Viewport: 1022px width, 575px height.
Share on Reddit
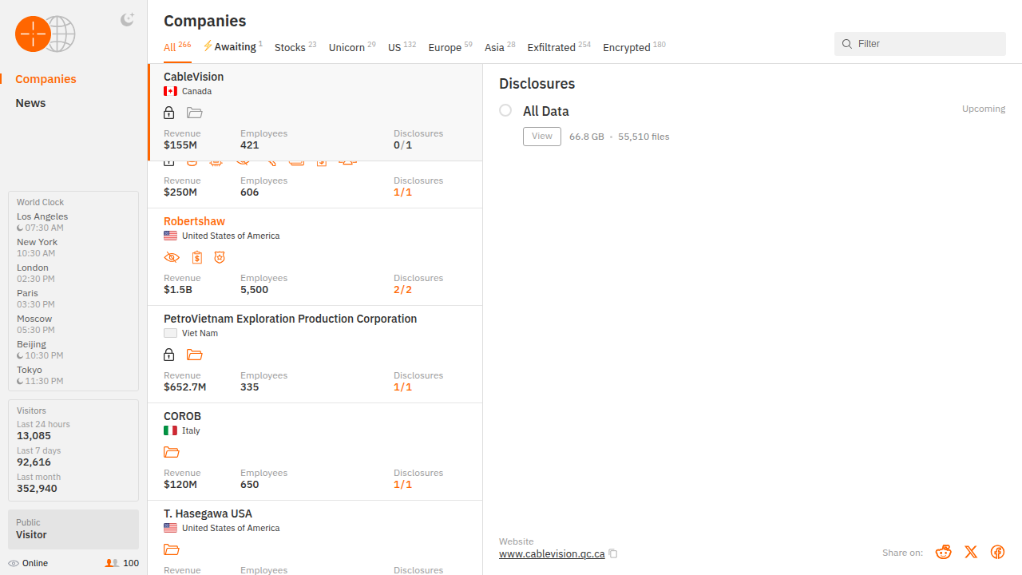click(944, 552)
